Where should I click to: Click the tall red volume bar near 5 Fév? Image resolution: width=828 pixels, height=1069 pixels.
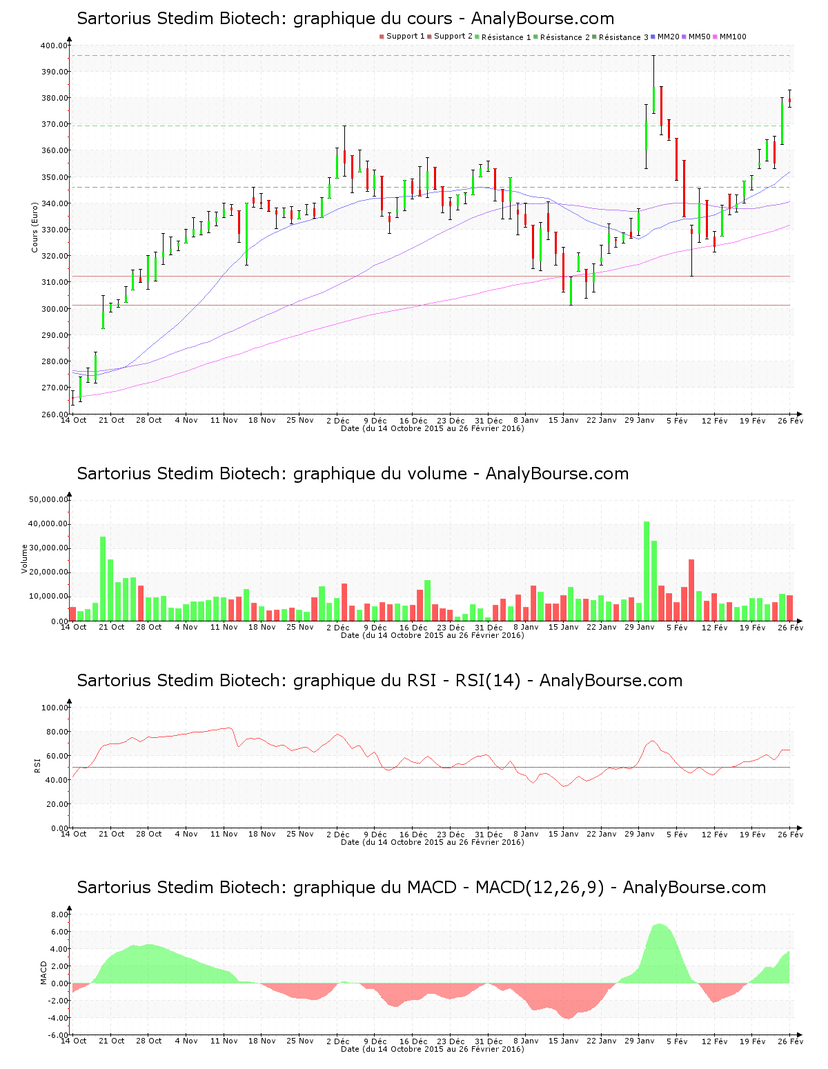691,590
